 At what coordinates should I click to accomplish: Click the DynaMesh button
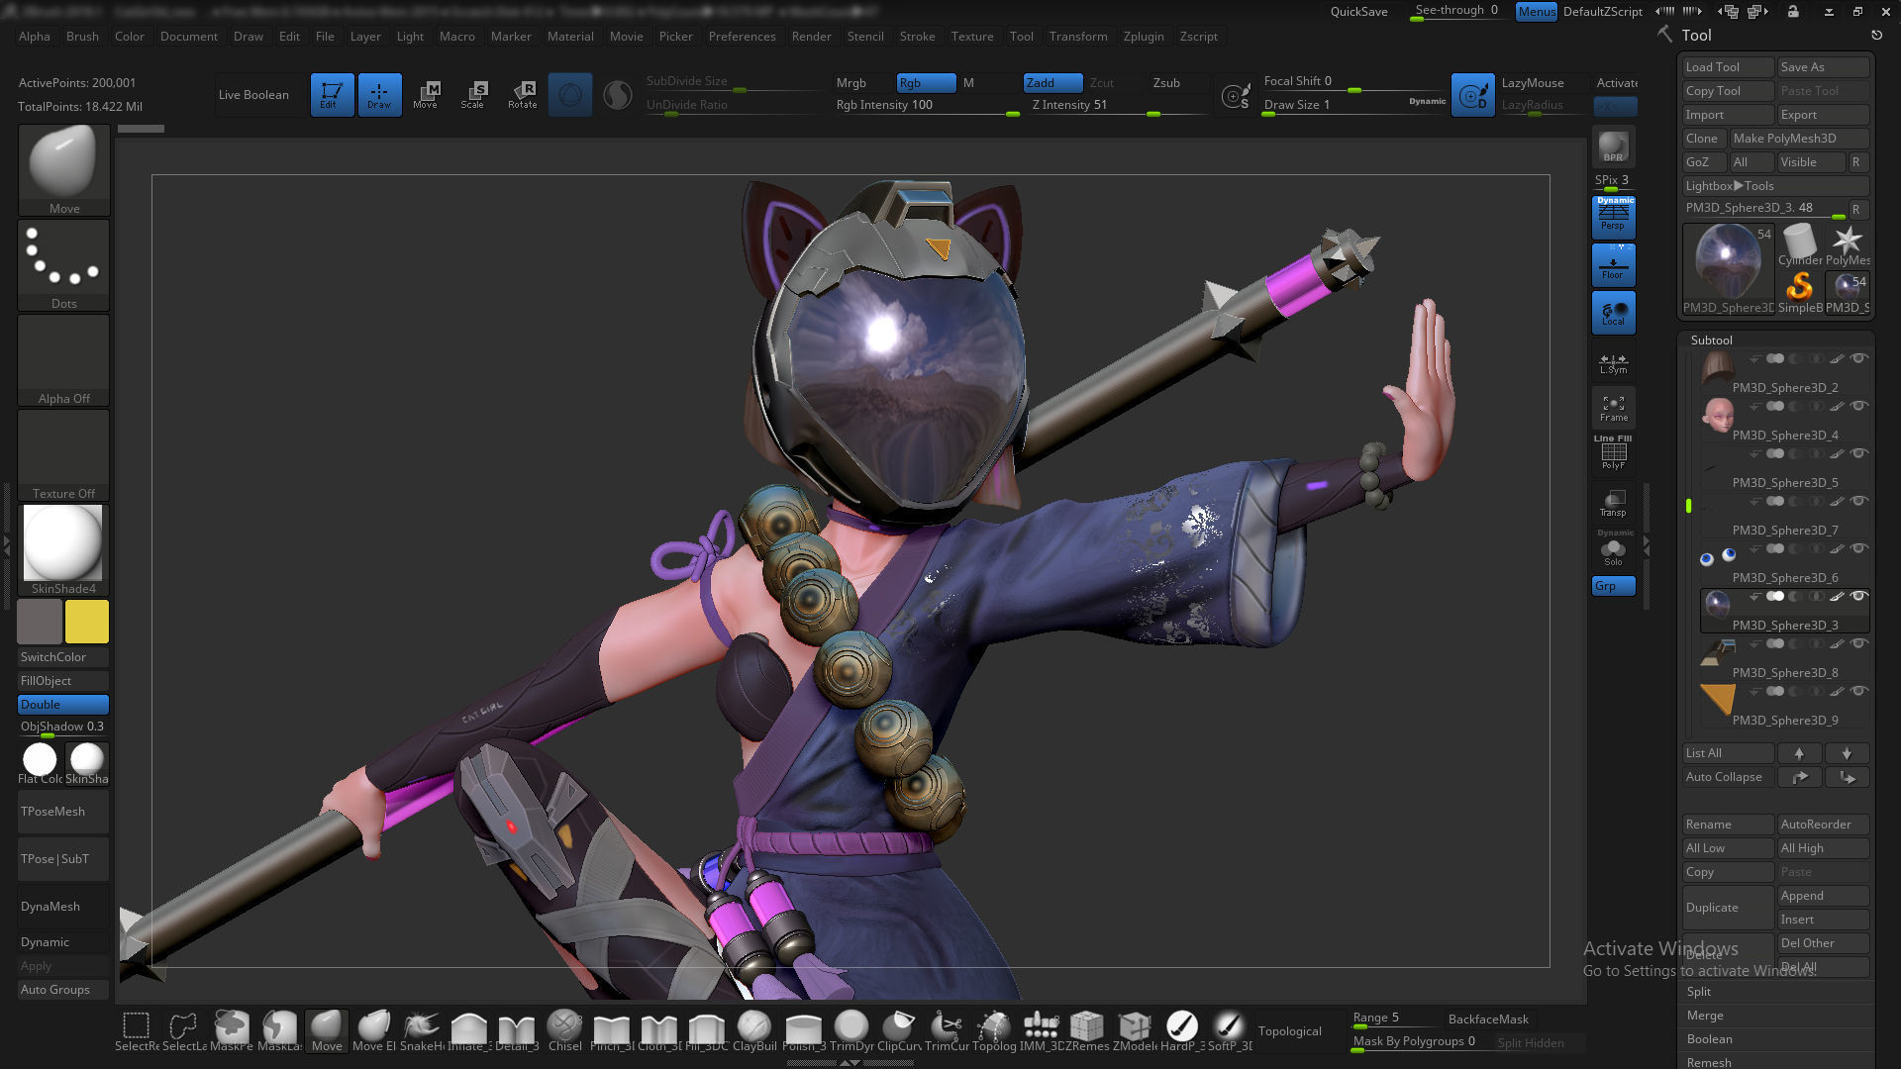tap(63, 907)
